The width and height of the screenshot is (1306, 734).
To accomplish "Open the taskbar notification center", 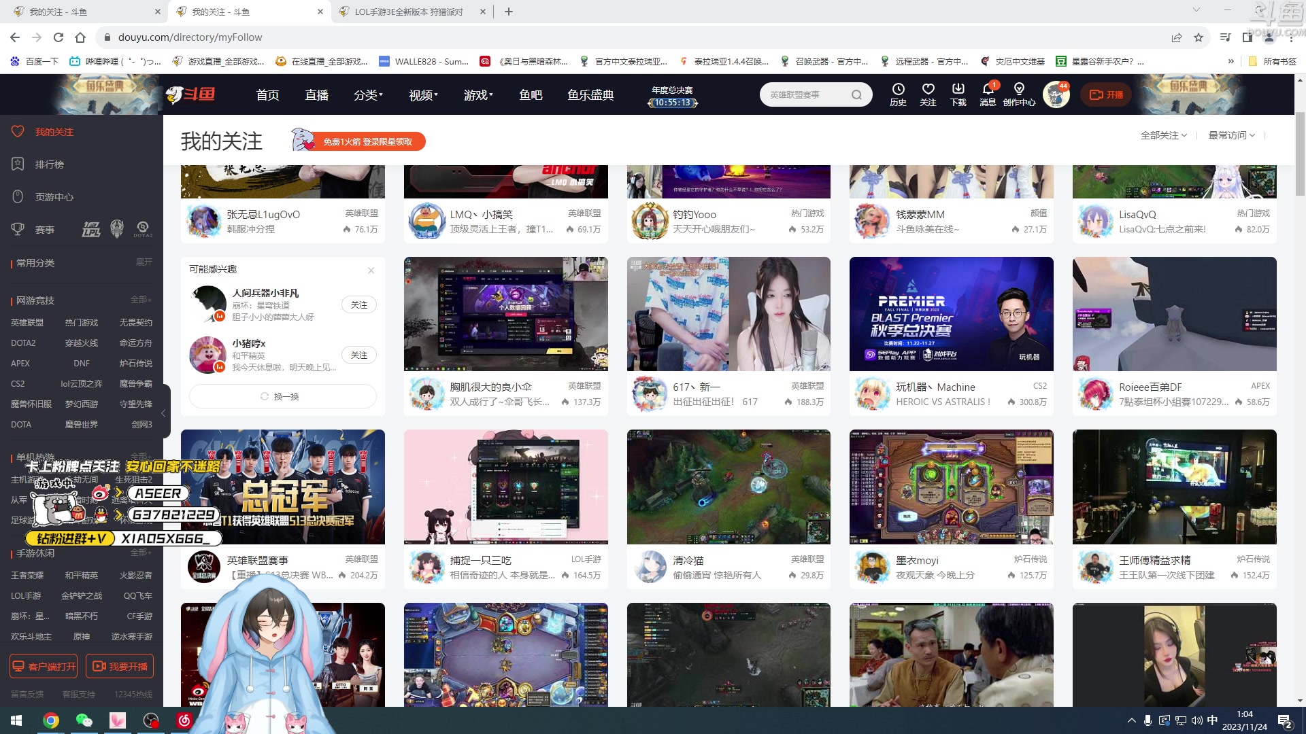I will [1285, 720].
